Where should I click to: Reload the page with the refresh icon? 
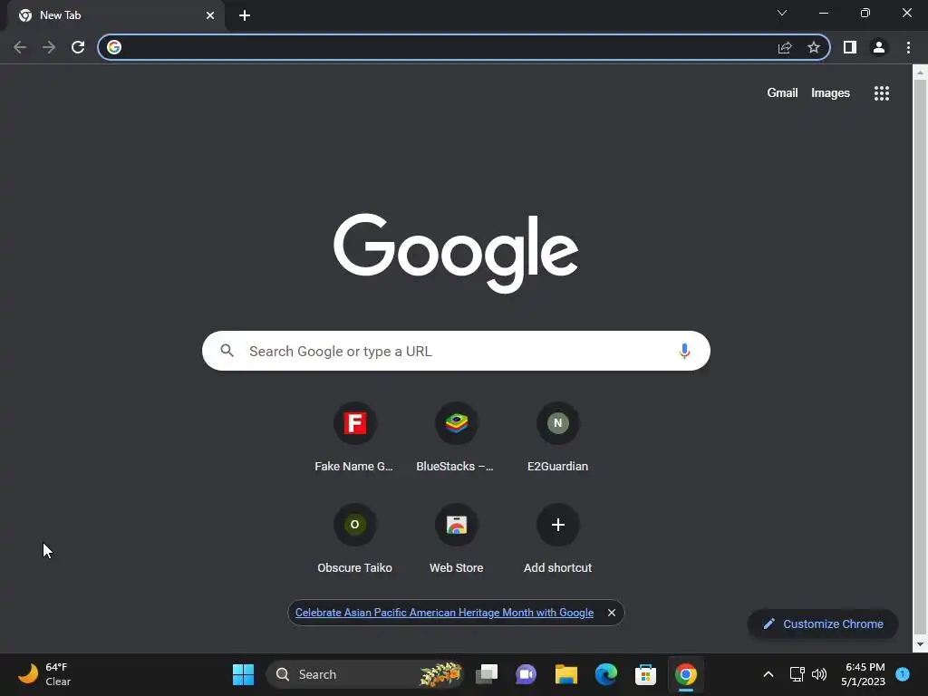pyautogui.click(x=78, y=47)
